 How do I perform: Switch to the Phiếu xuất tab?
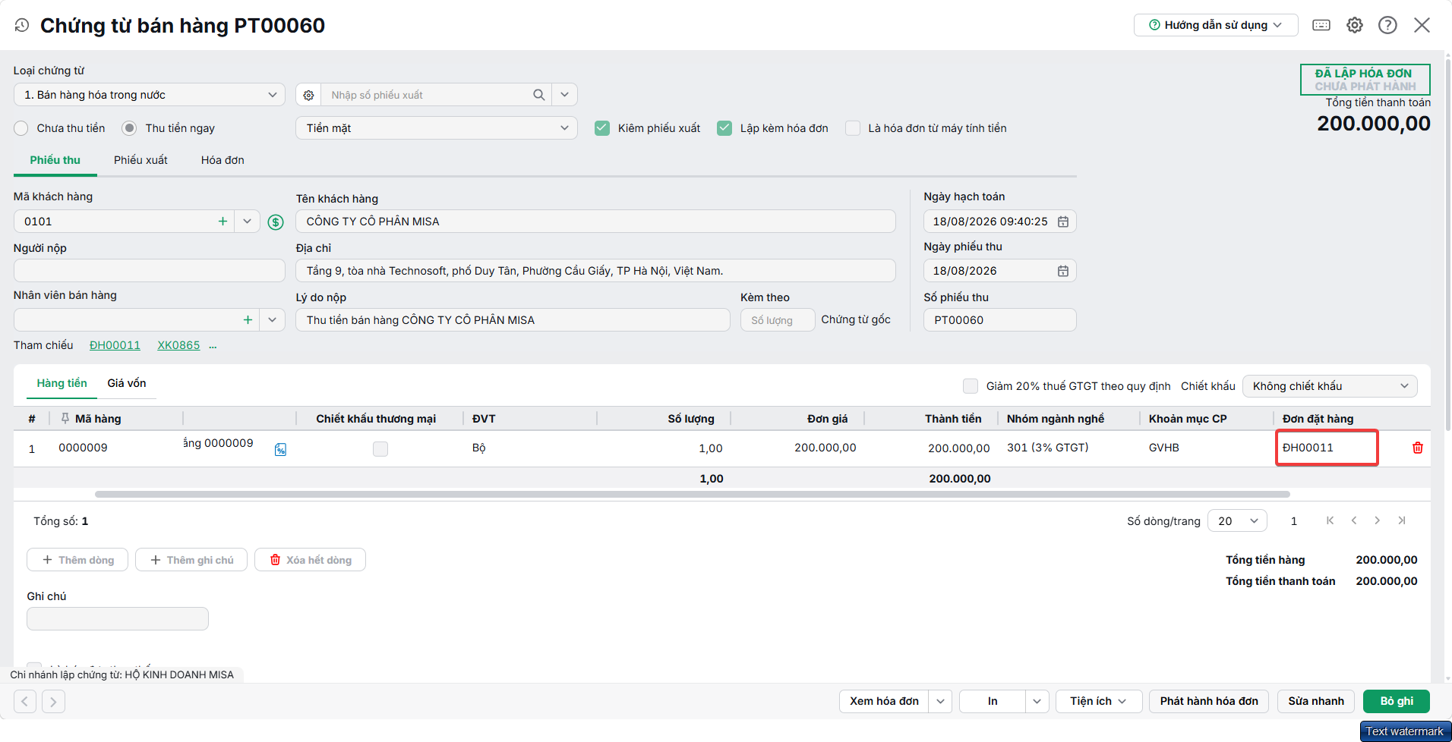(x=140, y=160)
